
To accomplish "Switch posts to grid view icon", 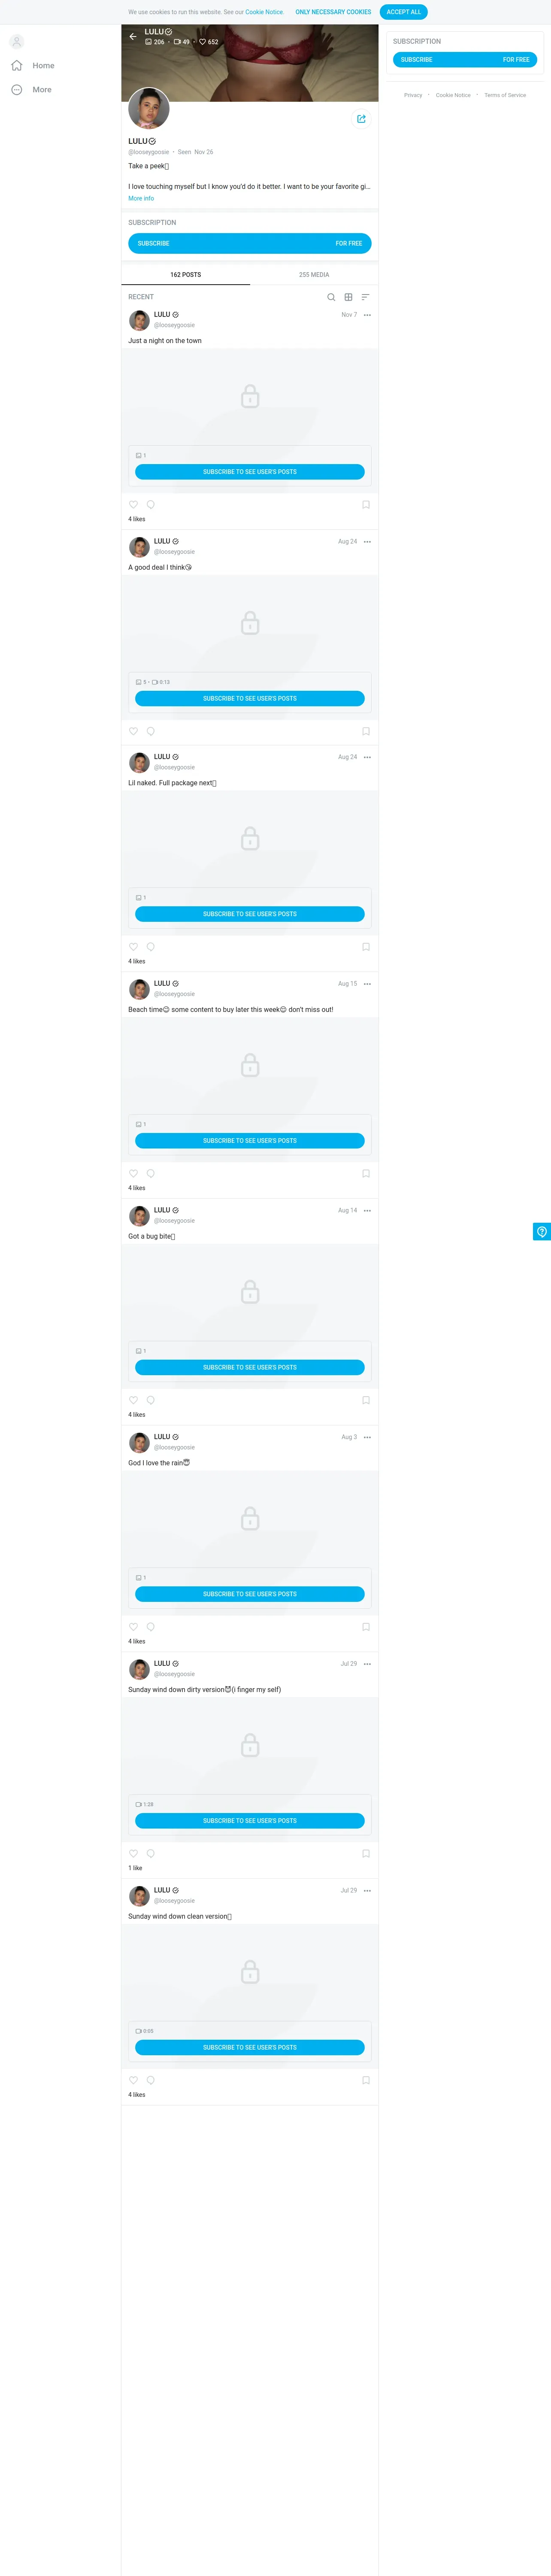I will pos(348,297).
